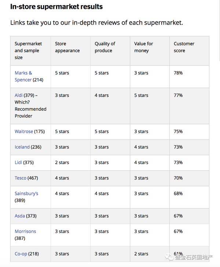Open the Iceland review link
The height and width of the screenshot is (267, 220).
(x=22, y=147)
